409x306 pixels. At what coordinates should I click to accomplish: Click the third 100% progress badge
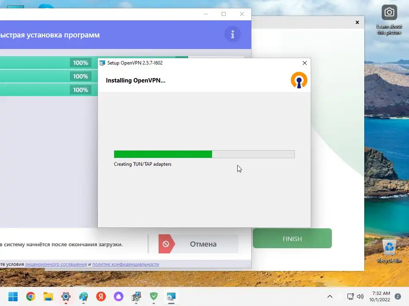(x=80, y=90)
